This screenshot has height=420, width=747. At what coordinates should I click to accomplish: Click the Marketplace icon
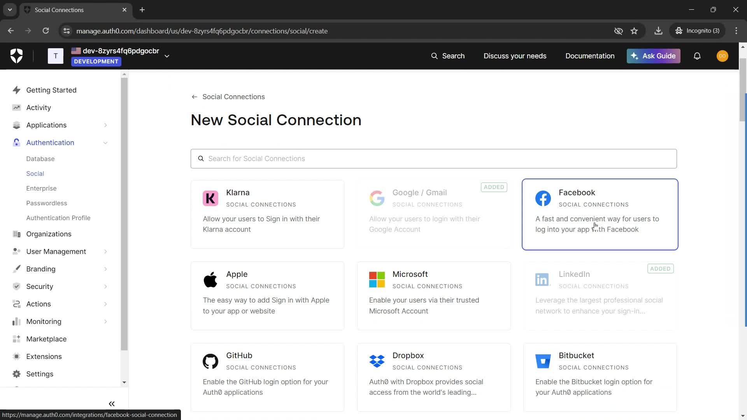click(16, 339)
